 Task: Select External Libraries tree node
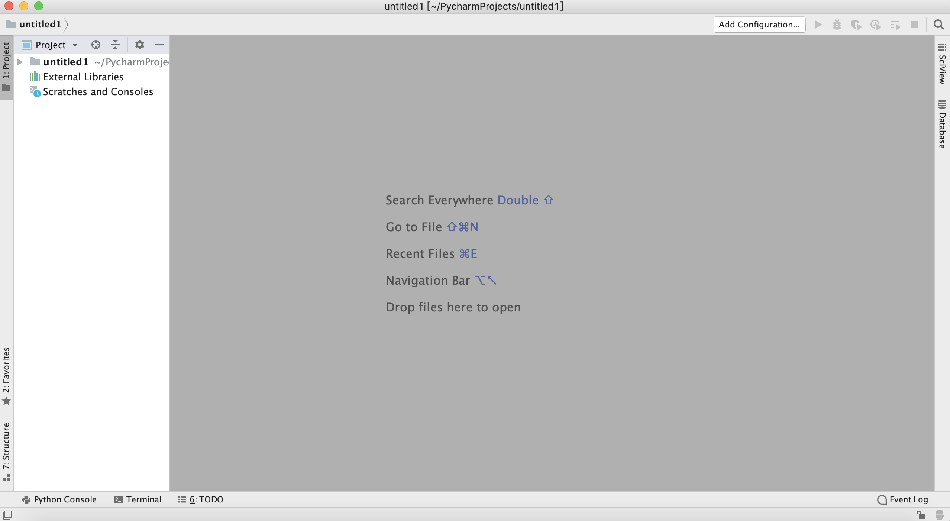pos(83,77)
